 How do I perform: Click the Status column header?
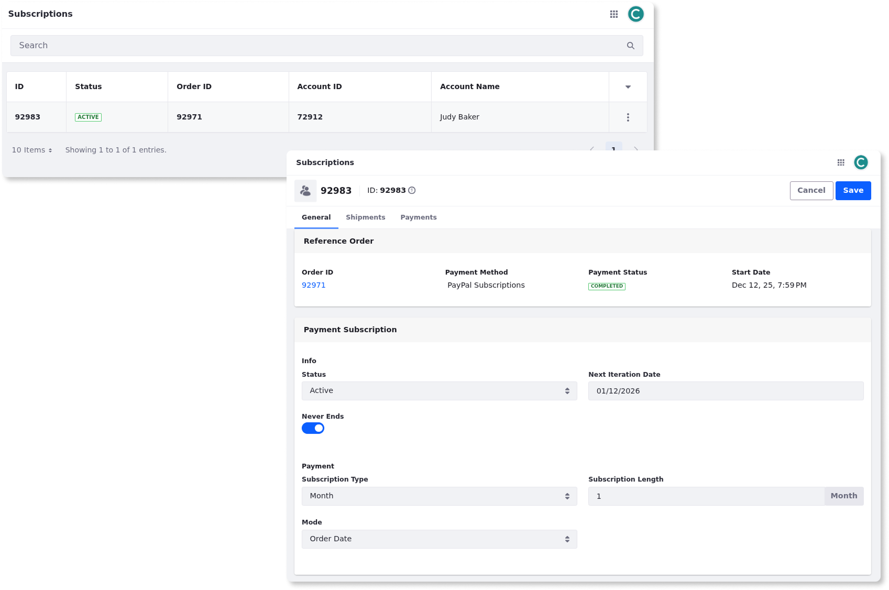coord(117,87)
